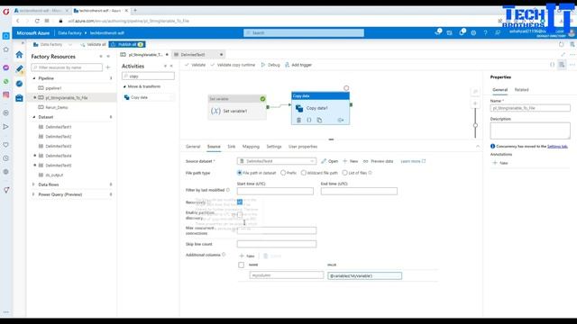Click the Learn more link
Image resolution: width=577 pixels, height=324 pixels.
413,161
